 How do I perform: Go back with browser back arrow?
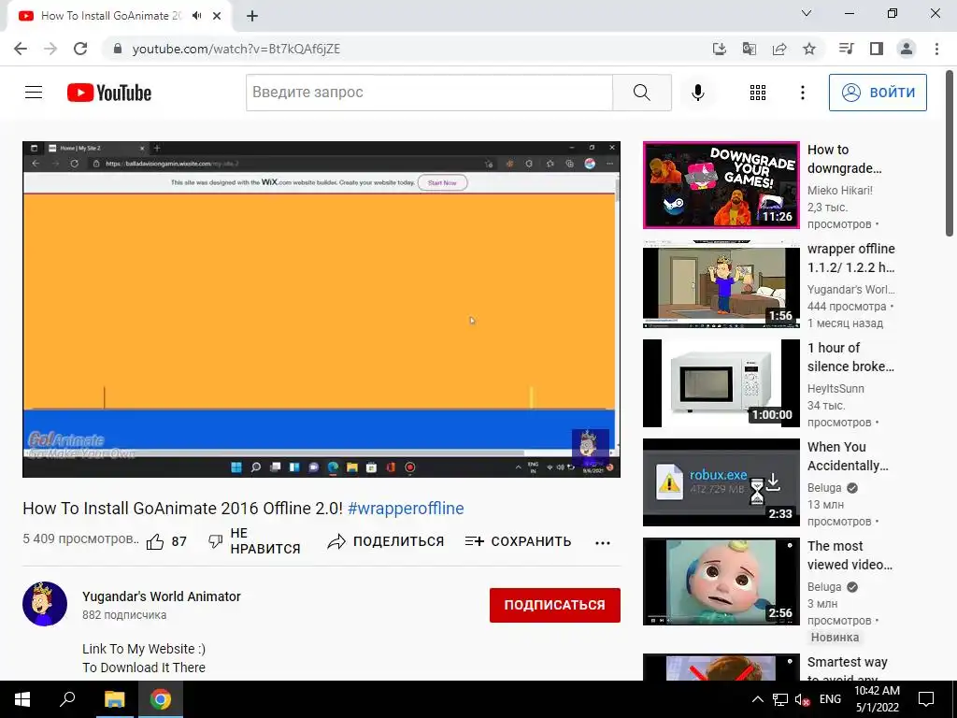coord(21,49)
